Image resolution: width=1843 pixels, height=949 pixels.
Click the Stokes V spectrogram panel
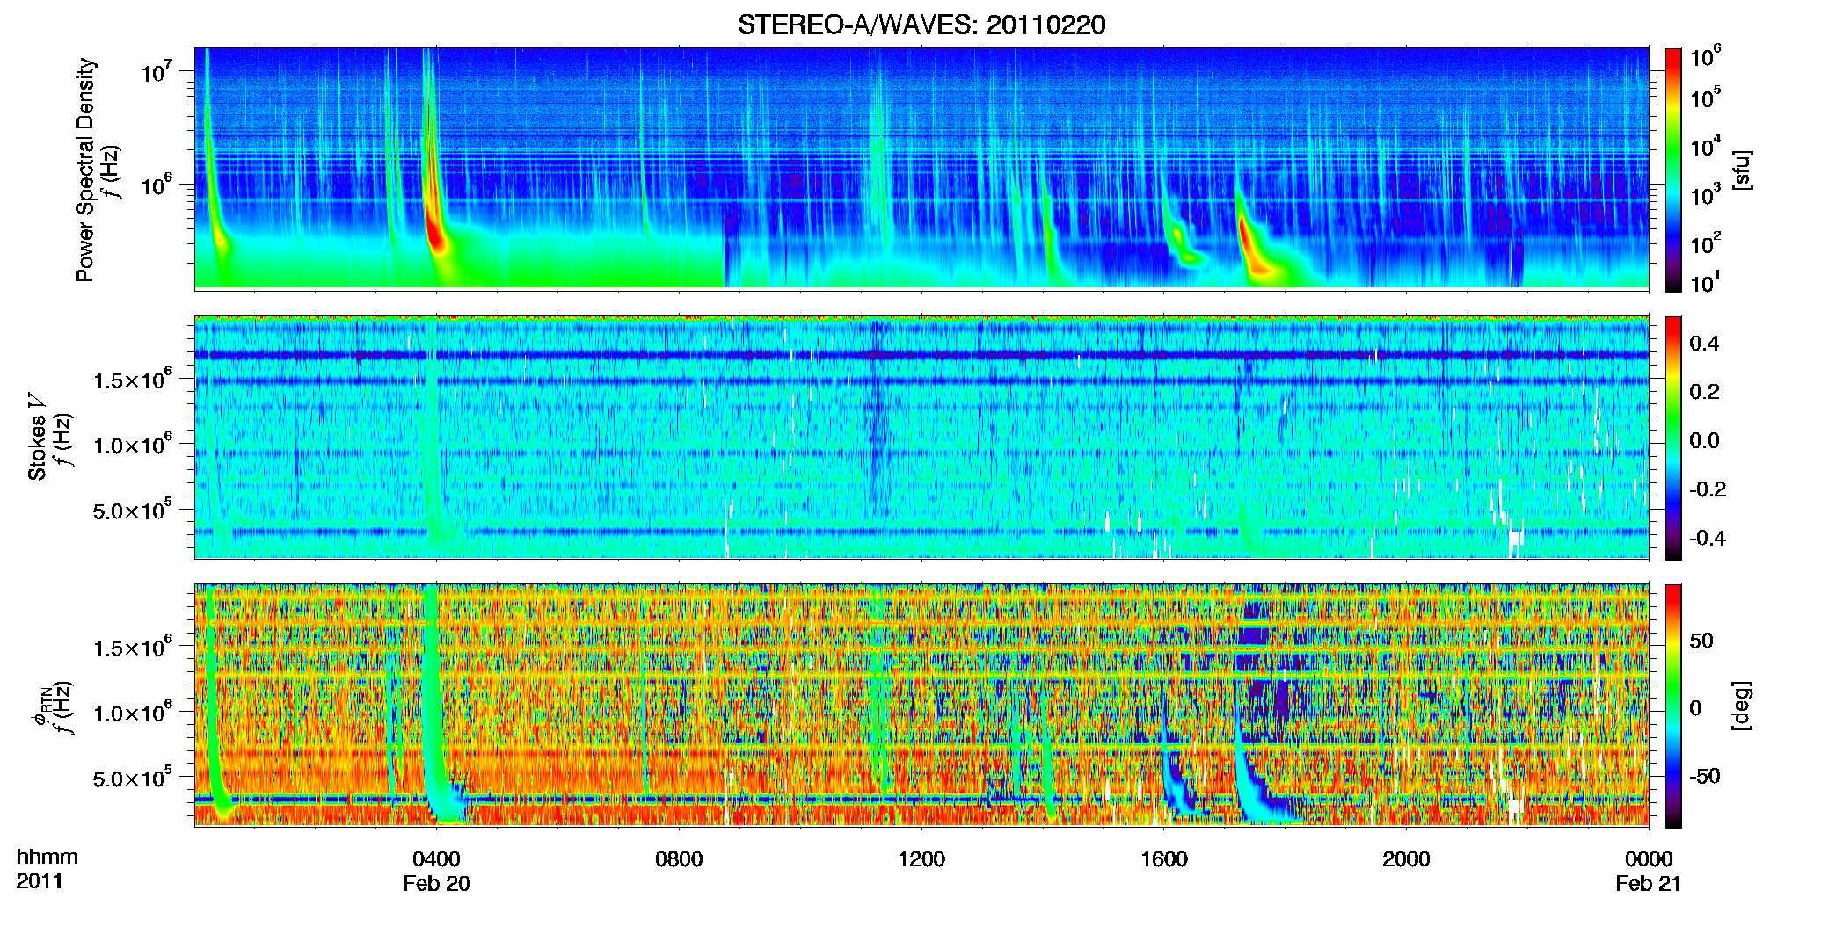pos(921,438)
